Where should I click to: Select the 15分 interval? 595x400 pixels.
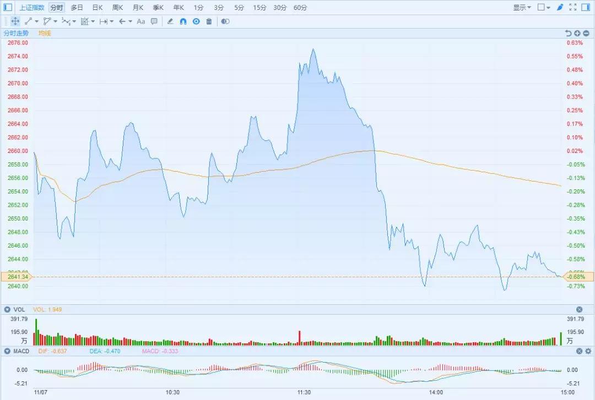(x=259, y=7)
